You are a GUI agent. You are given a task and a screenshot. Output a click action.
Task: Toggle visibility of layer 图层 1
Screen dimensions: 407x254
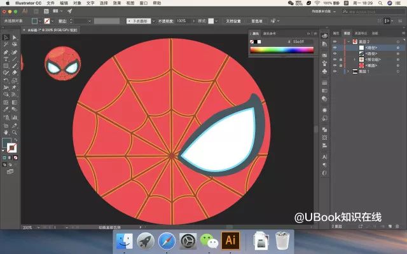point(335,71)
